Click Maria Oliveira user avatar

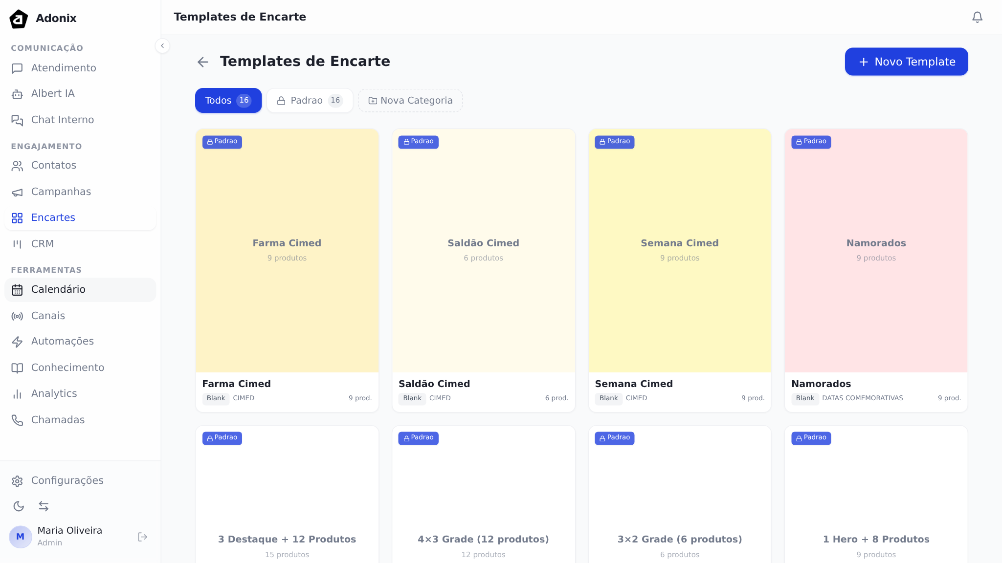tap(21, 537)
